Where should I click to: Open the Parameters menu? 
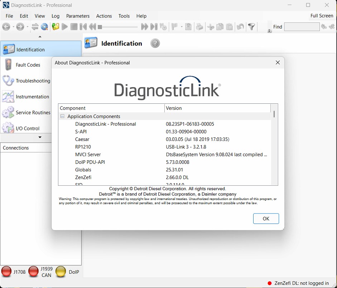tap(78, 16)
